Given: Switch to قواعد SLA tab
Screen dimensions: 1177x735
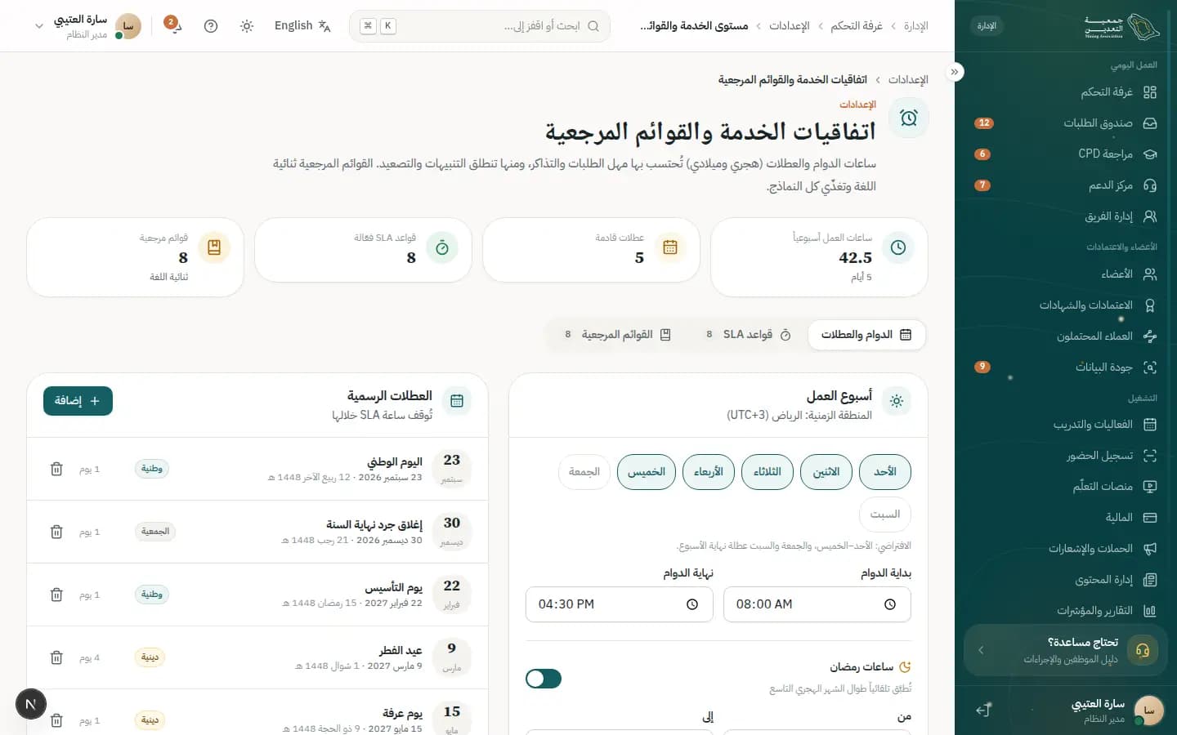Looking at the screenshot, I should (x=749, y=335).
